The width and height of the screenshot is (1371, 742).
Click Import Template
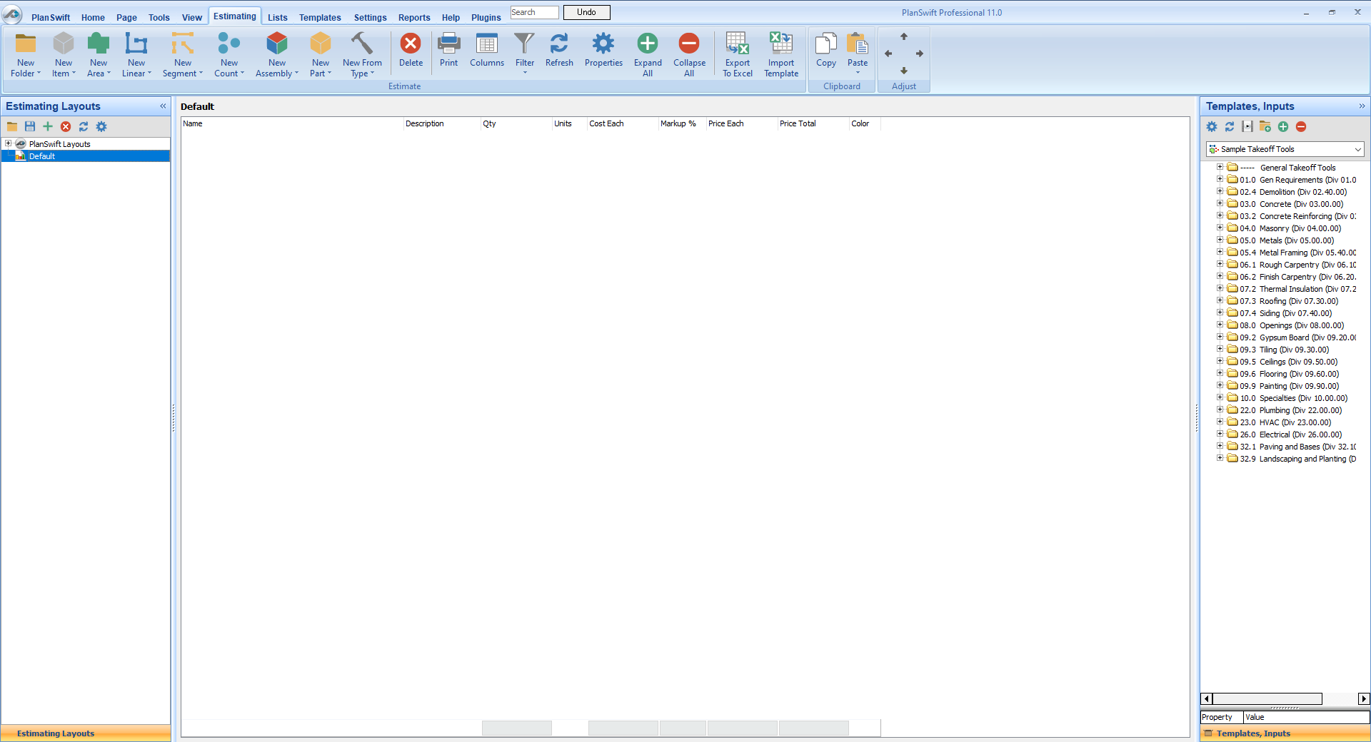pos(781,55)
